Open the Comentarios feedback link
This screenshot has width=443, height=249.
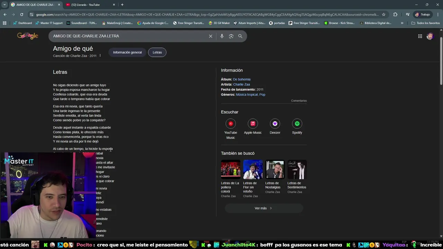(299, 101)
